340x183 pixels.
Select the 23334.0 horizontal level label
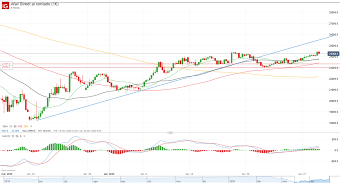click(x=6, y=63)
